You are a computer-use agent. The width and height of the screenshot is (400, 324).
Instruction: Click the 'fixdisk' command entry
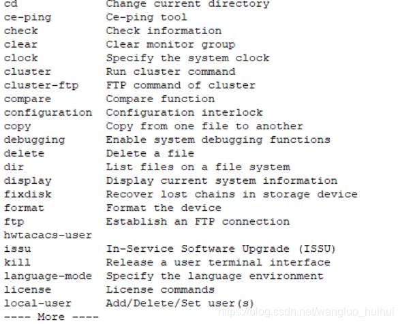click(27, 195)
